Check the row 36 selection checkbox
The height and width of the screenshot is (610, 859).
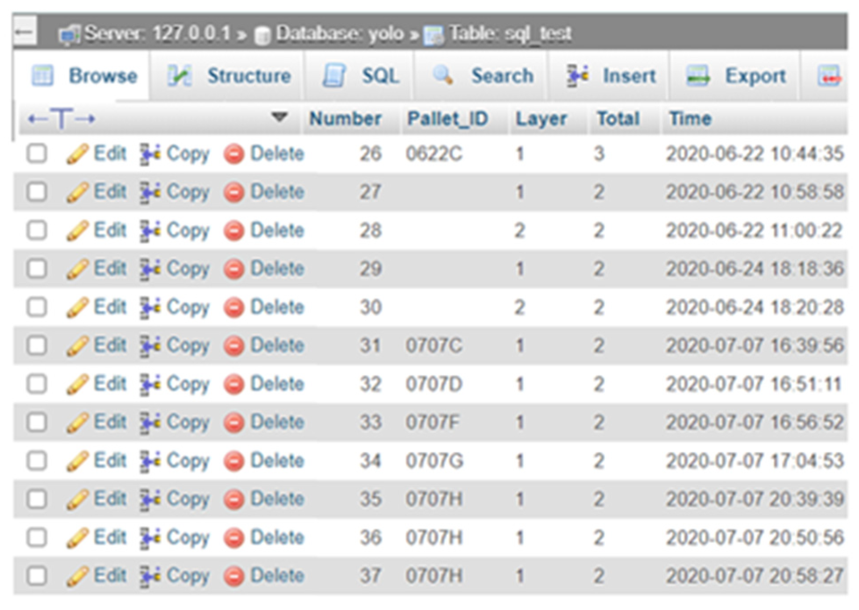pos(37,538)
